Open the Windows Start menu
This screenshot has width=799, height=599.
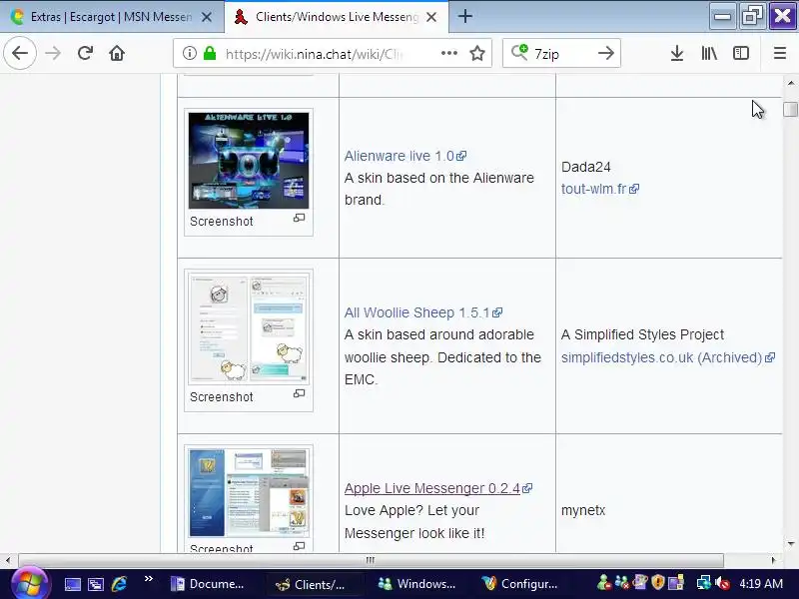pos(28,583)
